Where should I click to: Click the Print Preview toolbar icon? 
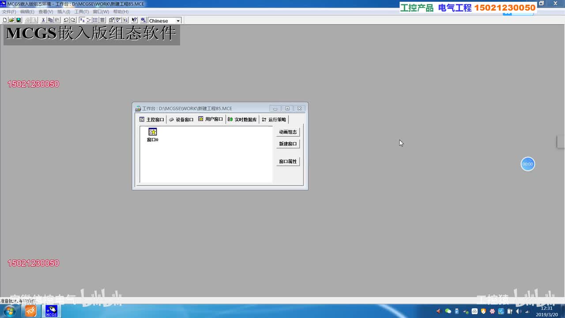point(34,20)
